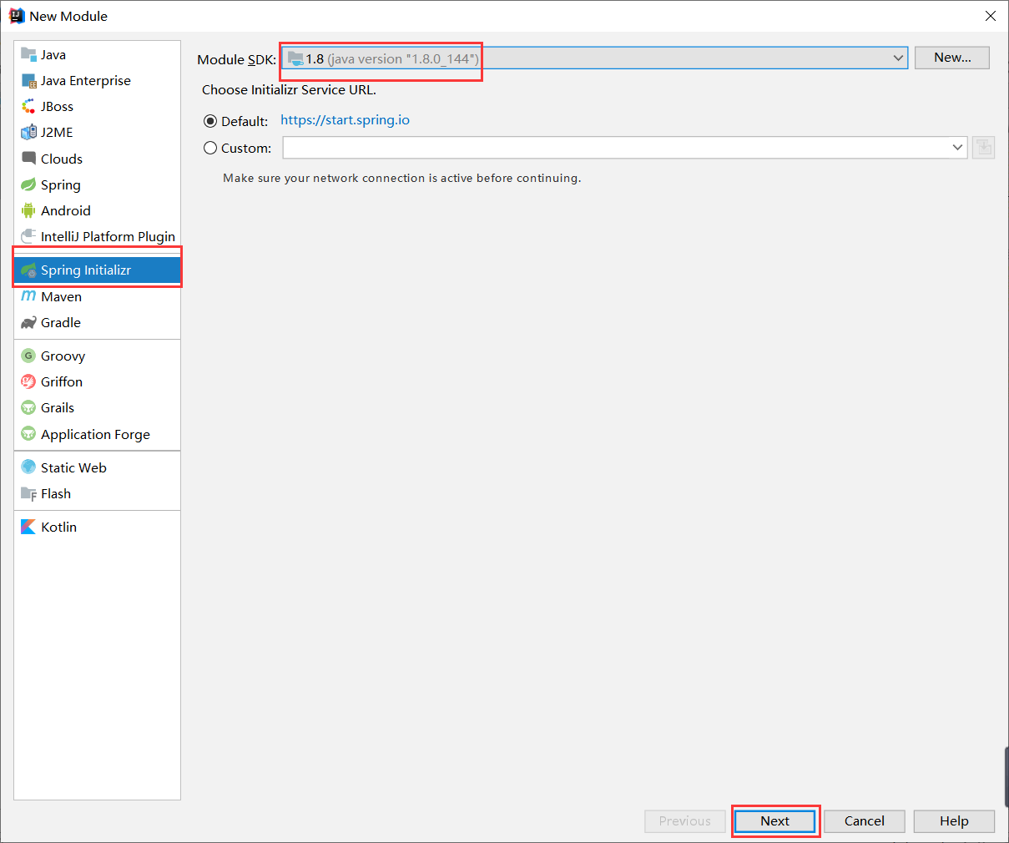The width and height of the screenshot is (1009, 843).
Task: Select the Default service URL radio button
Action: [x=210, y=121]
